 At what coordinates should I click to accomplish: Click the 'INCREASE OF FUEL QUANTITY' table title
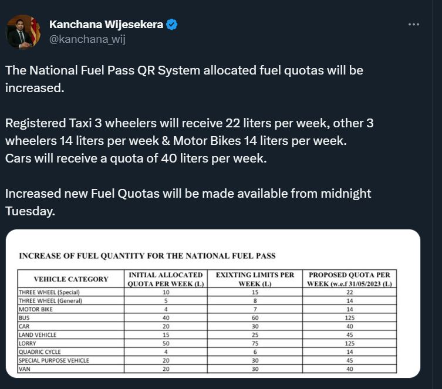coord(147,256)
